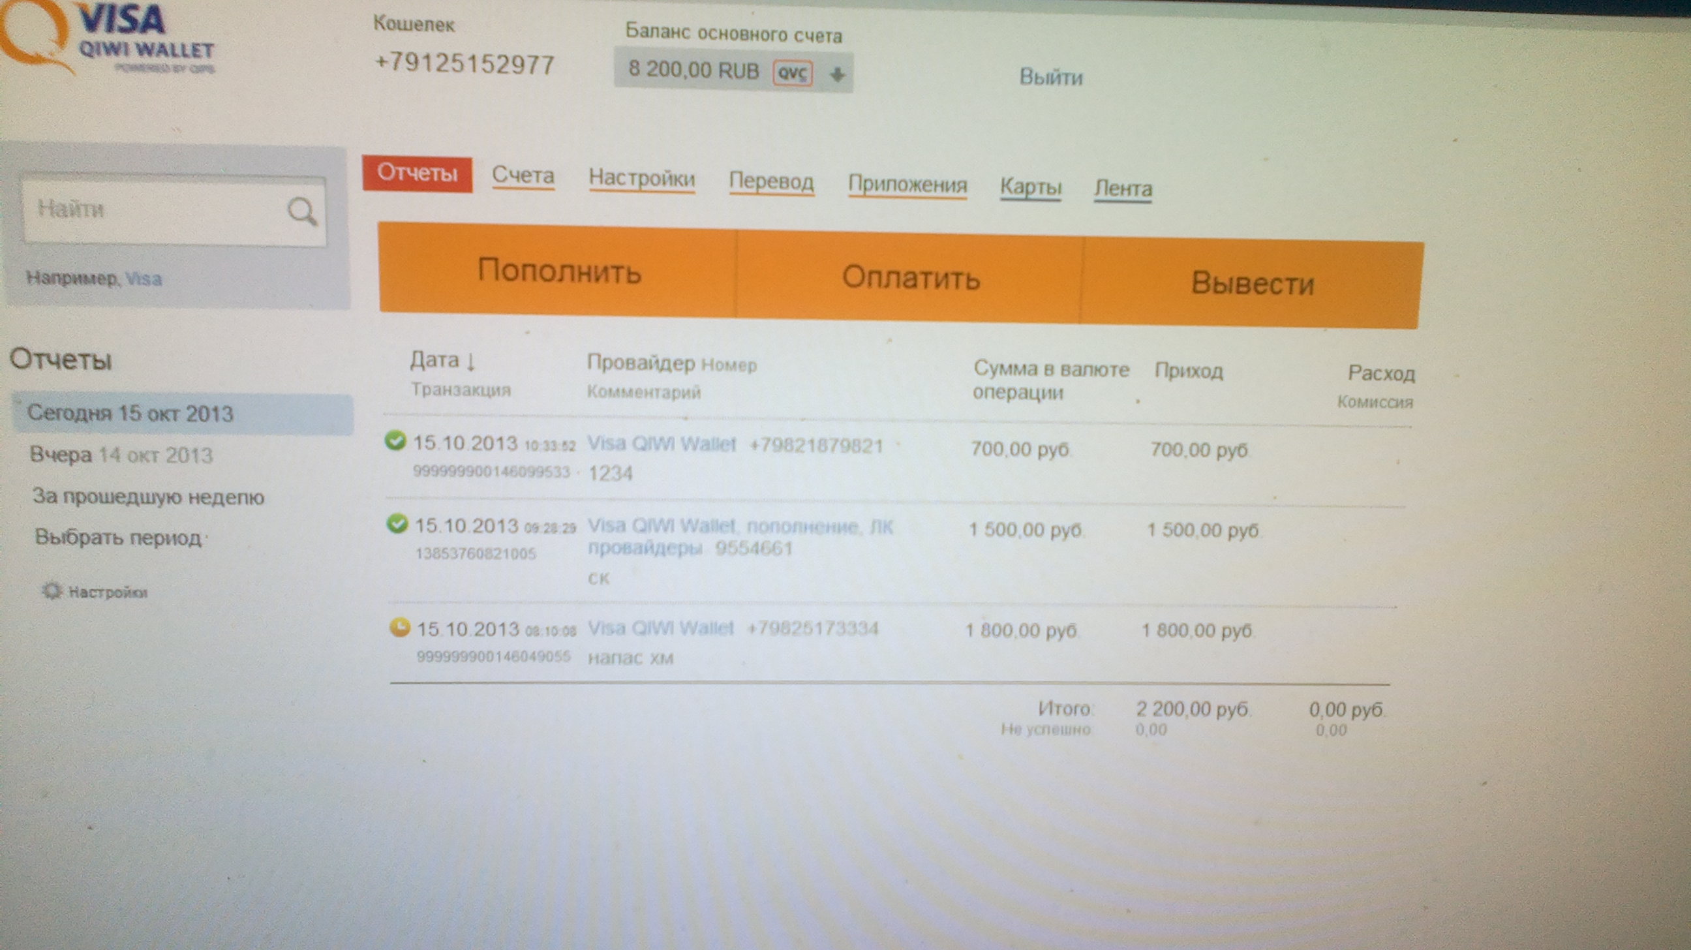The width and height of the screenshot is (1691, 950).
Task: Click transaction ID 999999900146049055
Action: (494, 656)
